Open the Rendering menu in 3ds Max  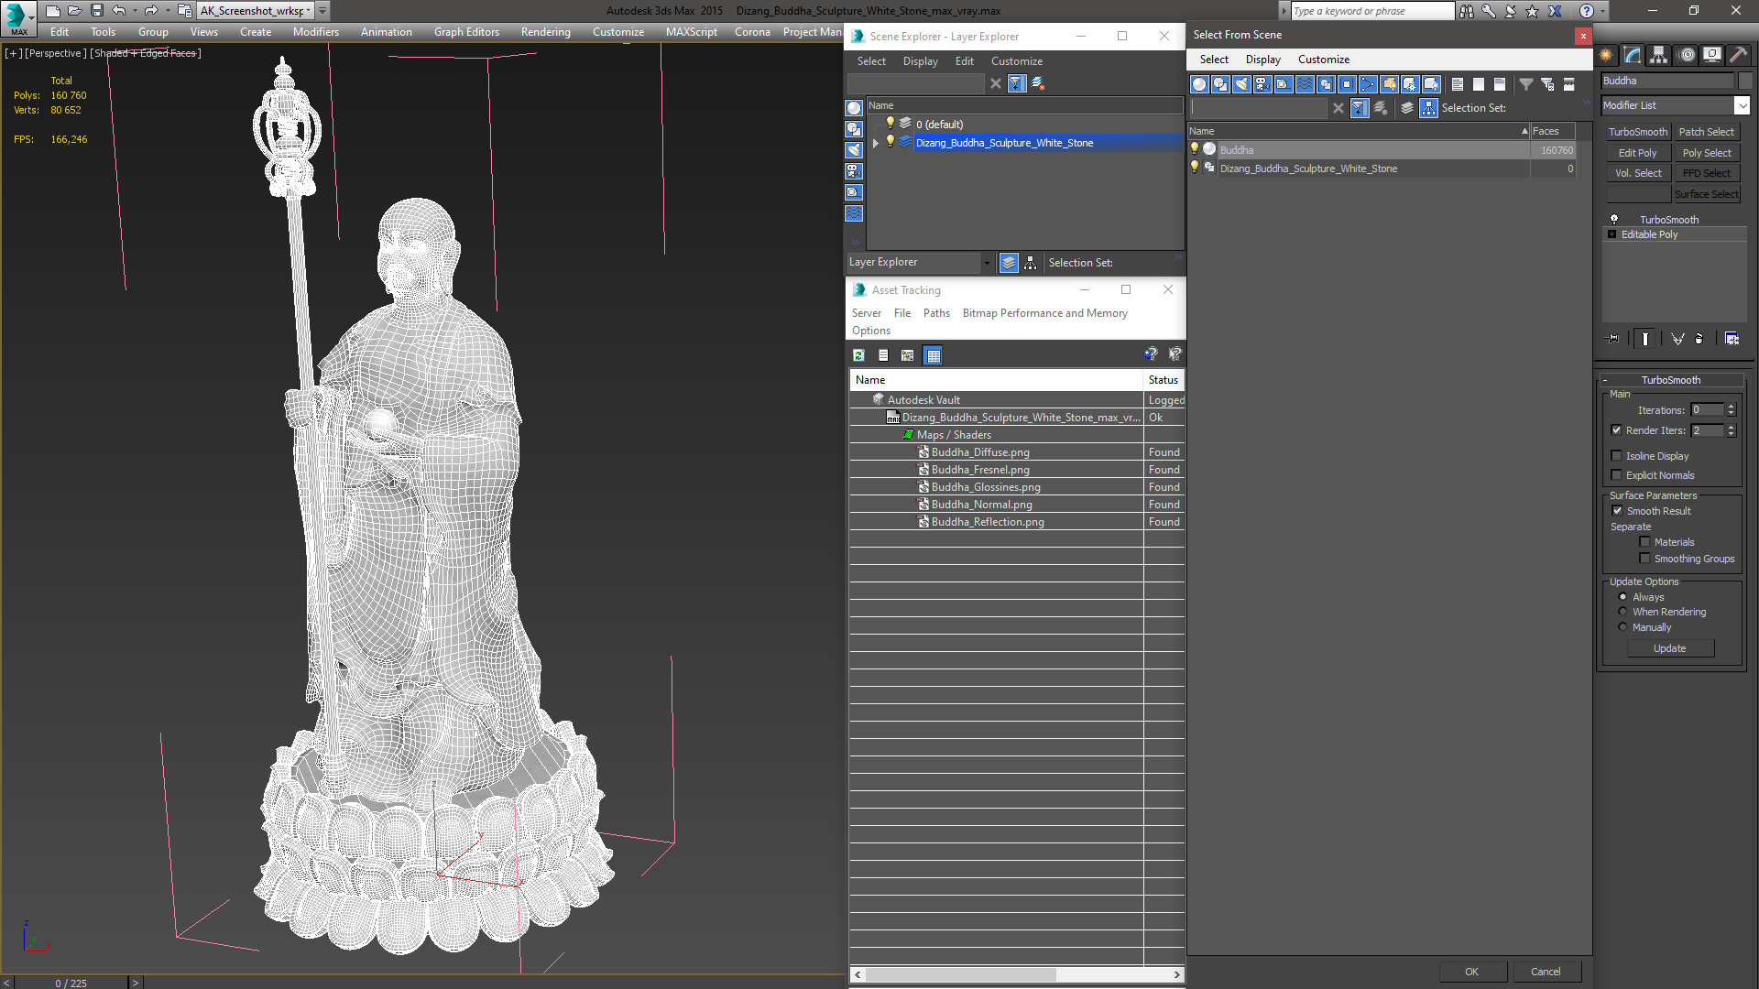545,33
